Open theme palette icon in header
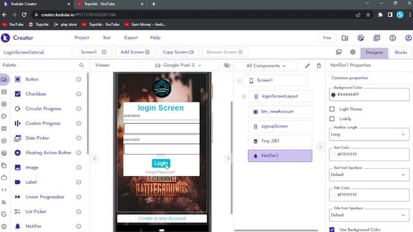 pyautogui.click(x=361, y=38)
